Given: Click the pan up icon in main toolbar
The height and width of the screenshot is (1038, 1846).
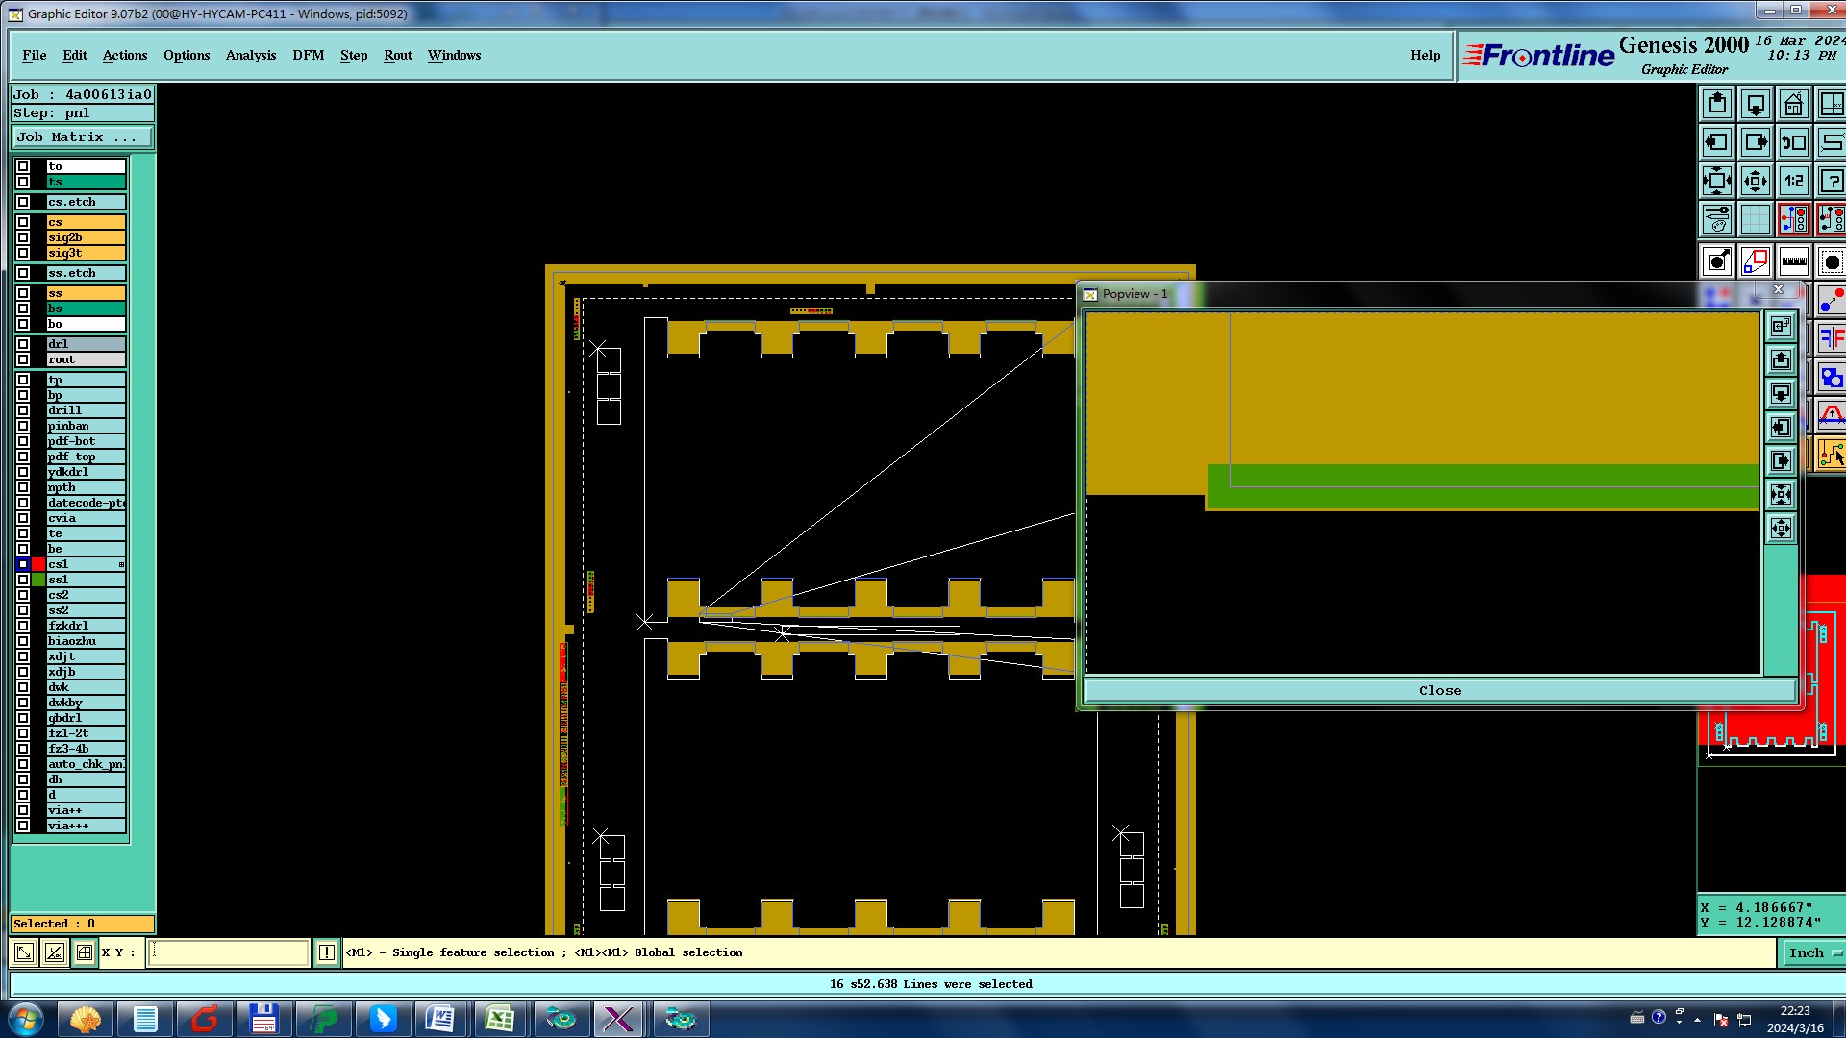Looking at the screenshot, I should pyautogui.click(x=1717, y=104).
